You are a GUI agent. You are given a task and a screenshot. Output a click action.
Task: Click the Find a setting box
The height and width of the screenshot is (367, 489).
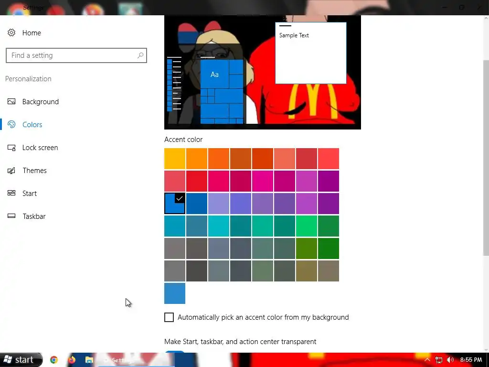(76, 55)
